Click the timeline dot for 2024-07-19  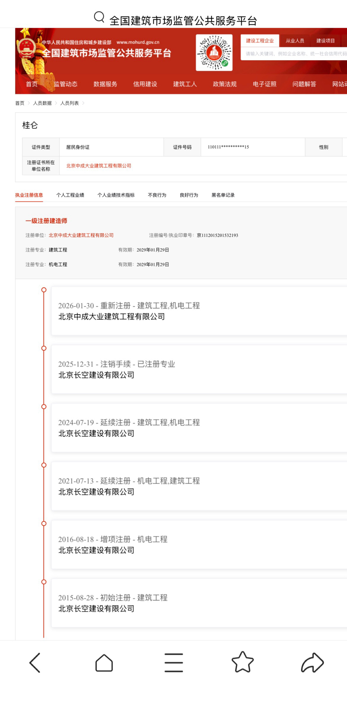pos(44,406)
